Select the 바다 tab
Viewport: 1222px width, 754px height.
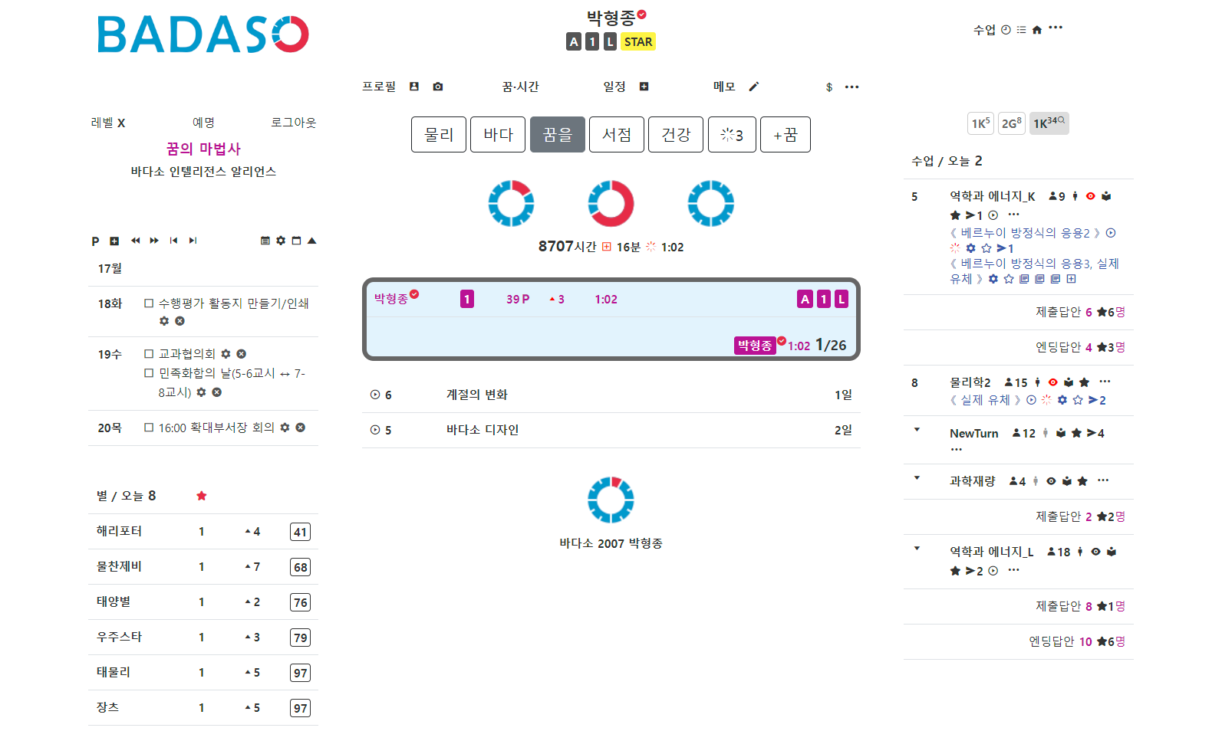click(x=498, y=135)
